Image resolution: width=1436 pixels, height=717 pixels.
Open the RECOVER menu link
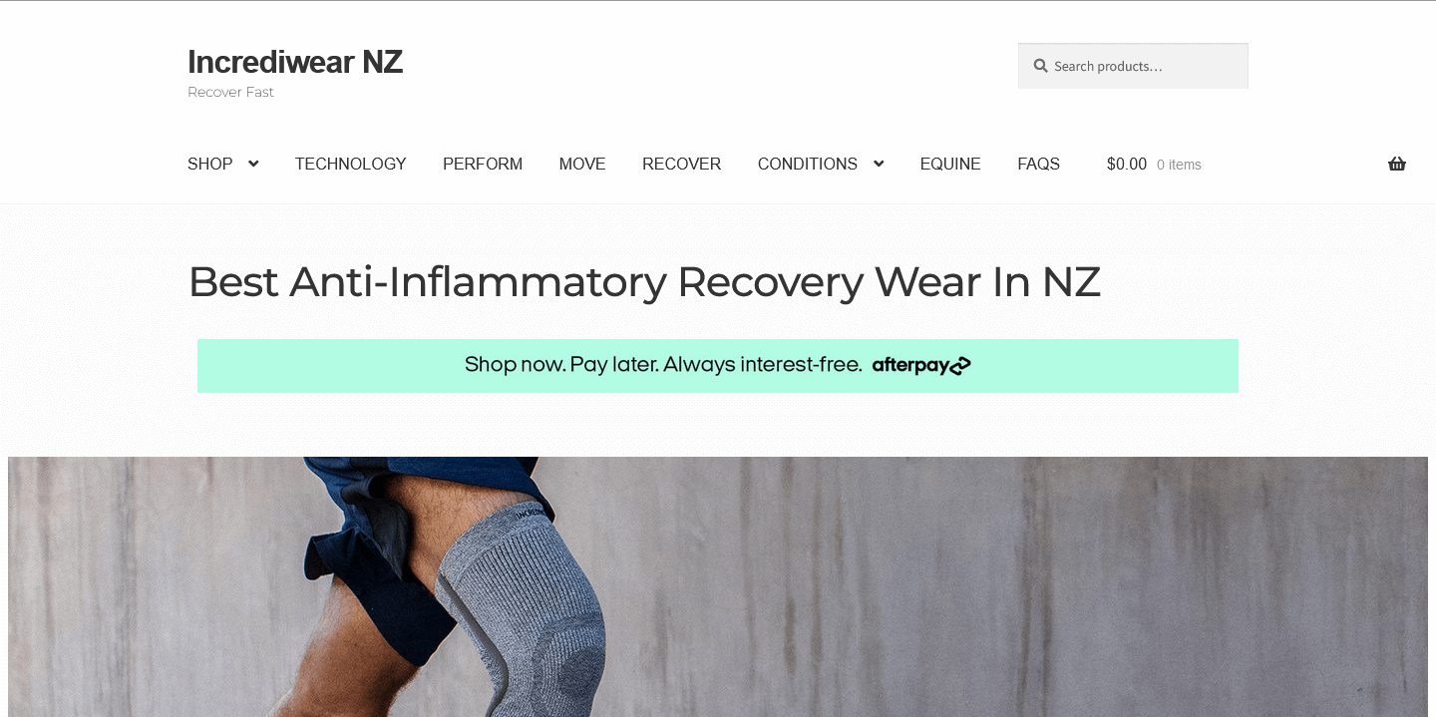pos(682,164)
